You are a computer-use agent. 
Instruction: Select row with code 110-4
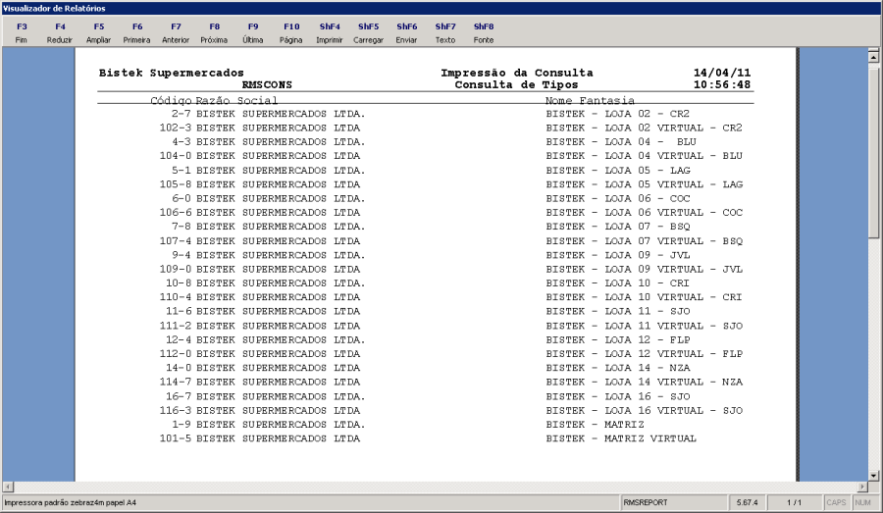451,297
